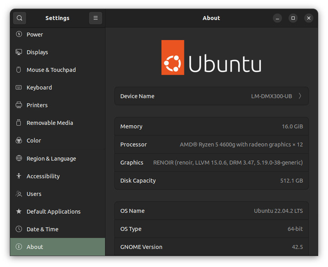
Task: Click the Accessibility person icon
Action: click(19, 176)
